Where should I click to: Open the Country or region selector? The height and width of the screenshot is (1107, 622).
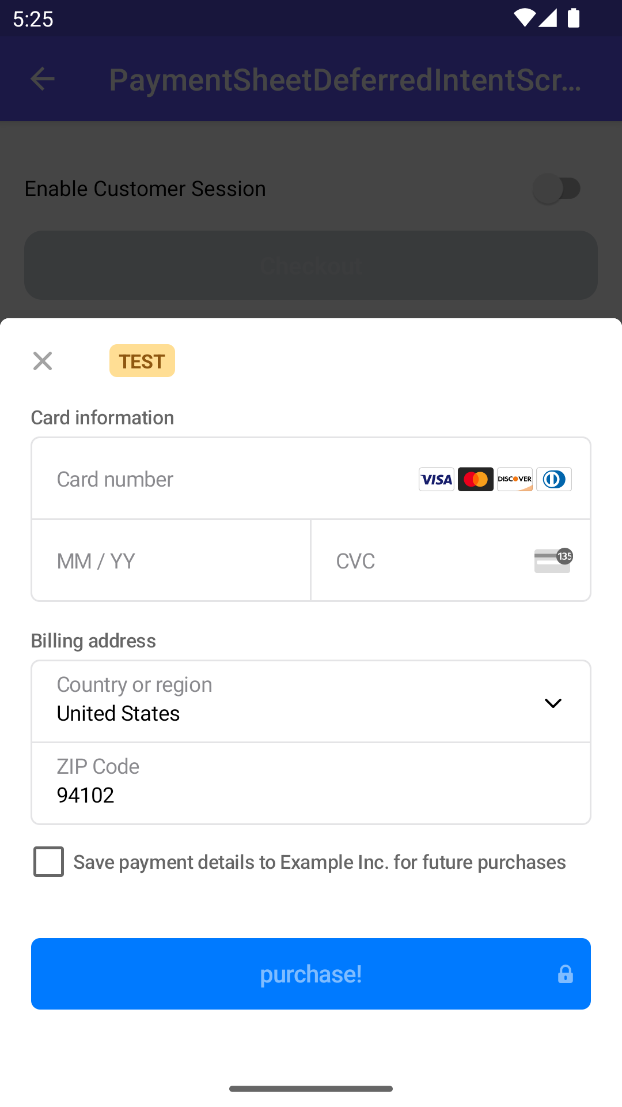point(288,701)
